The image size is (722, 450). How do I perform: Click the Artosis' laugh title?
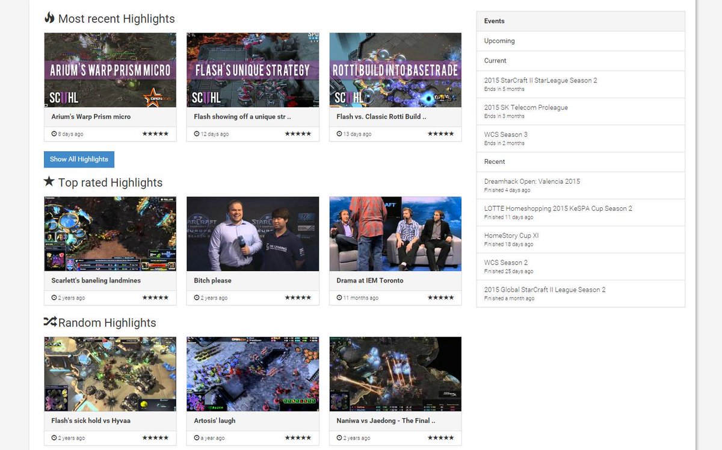215,420
